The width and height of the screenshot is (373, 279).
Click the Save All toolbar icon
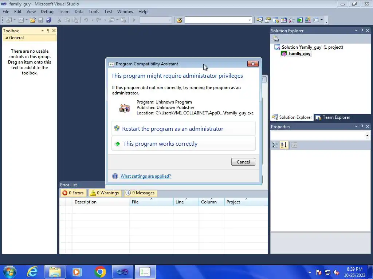pyautogui.click(x=49, y=20)
